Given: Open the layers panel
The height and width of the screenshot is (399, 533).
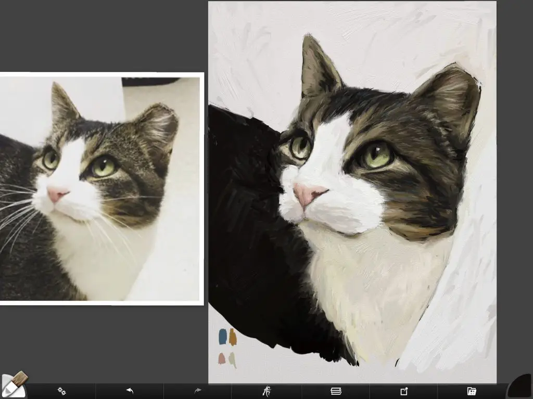Looking at the screenshot, I should pos(336,391).
